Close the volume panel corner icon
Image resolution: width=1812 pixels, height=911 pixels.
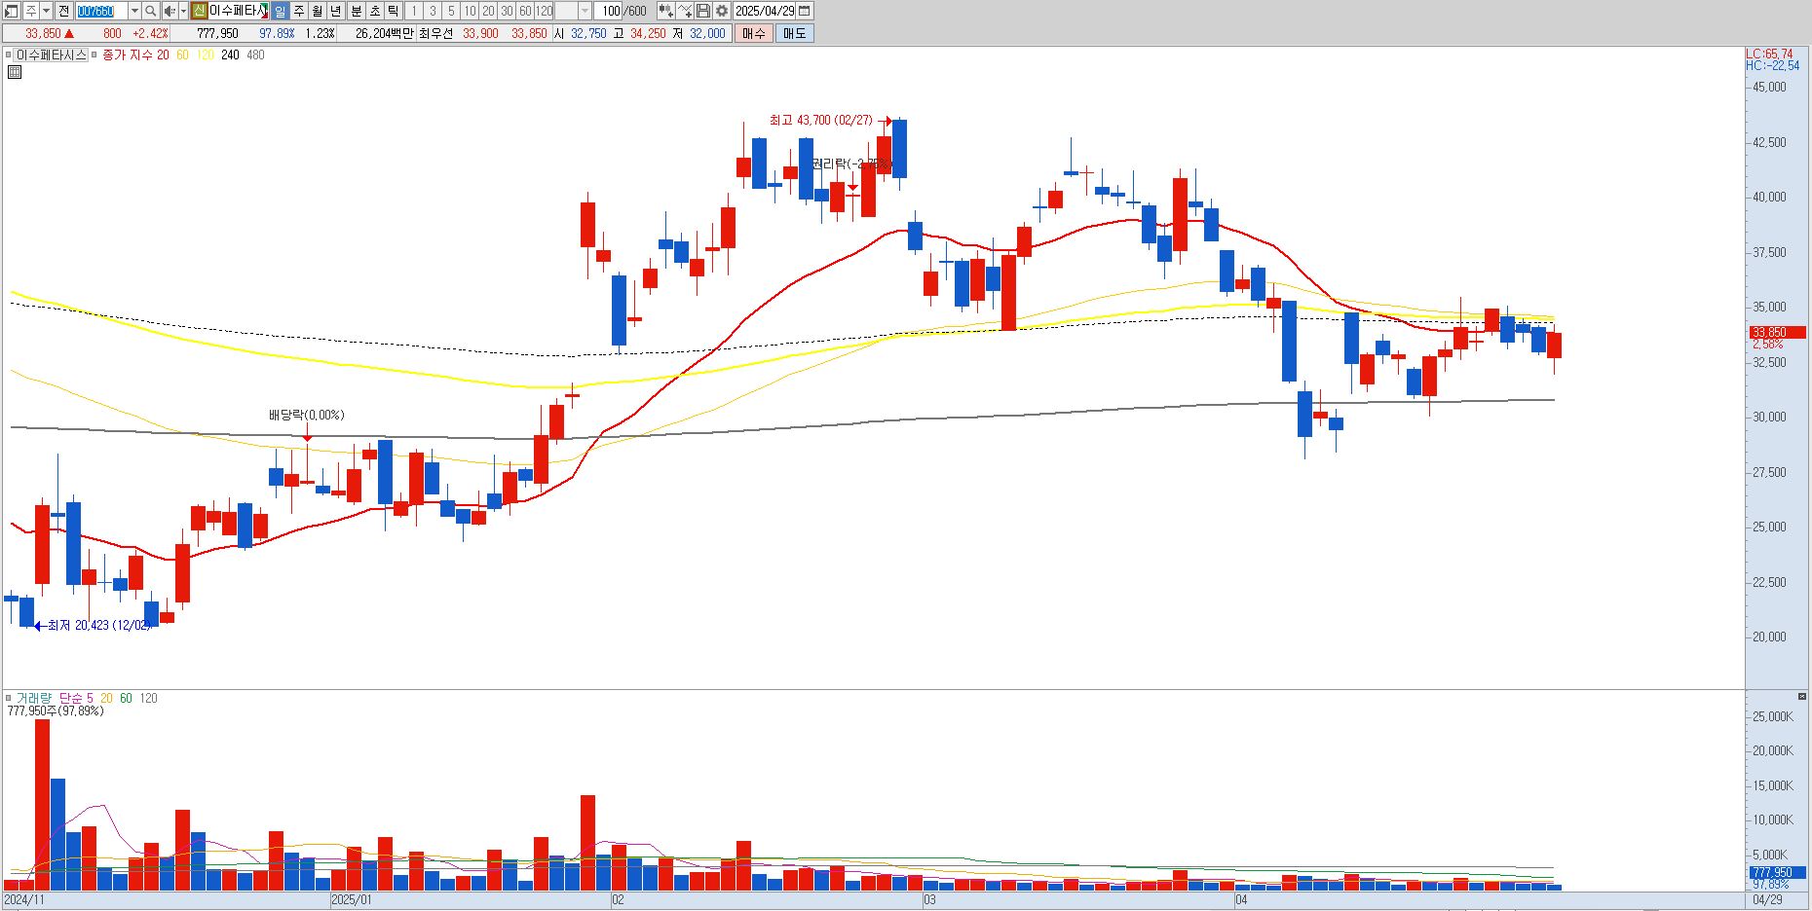1801,696
